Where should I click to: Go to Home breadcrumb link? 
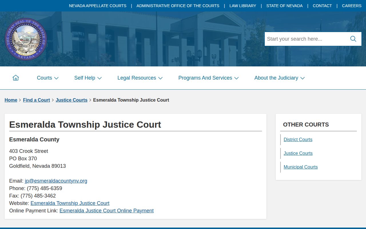click(x=11, y=100)
